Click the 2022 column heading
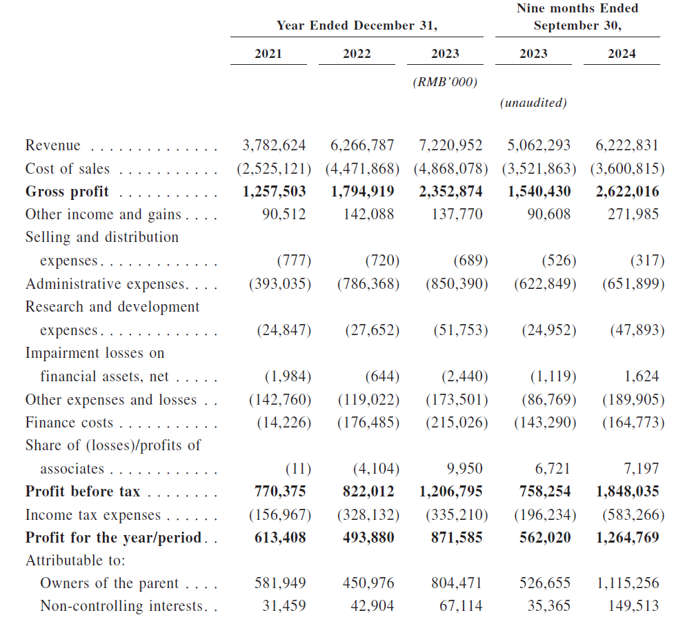 pos(357,54)
